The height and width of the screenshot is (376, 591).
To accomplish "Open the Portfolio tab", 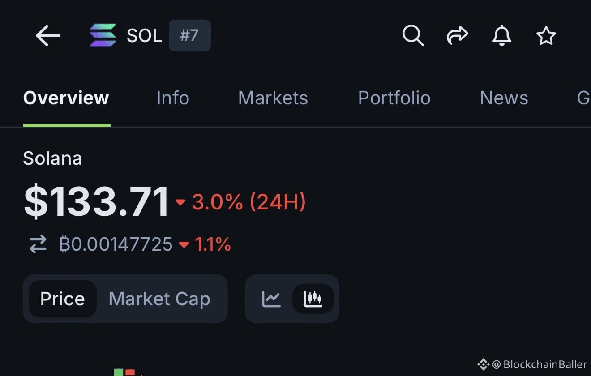I will [394, 98].
